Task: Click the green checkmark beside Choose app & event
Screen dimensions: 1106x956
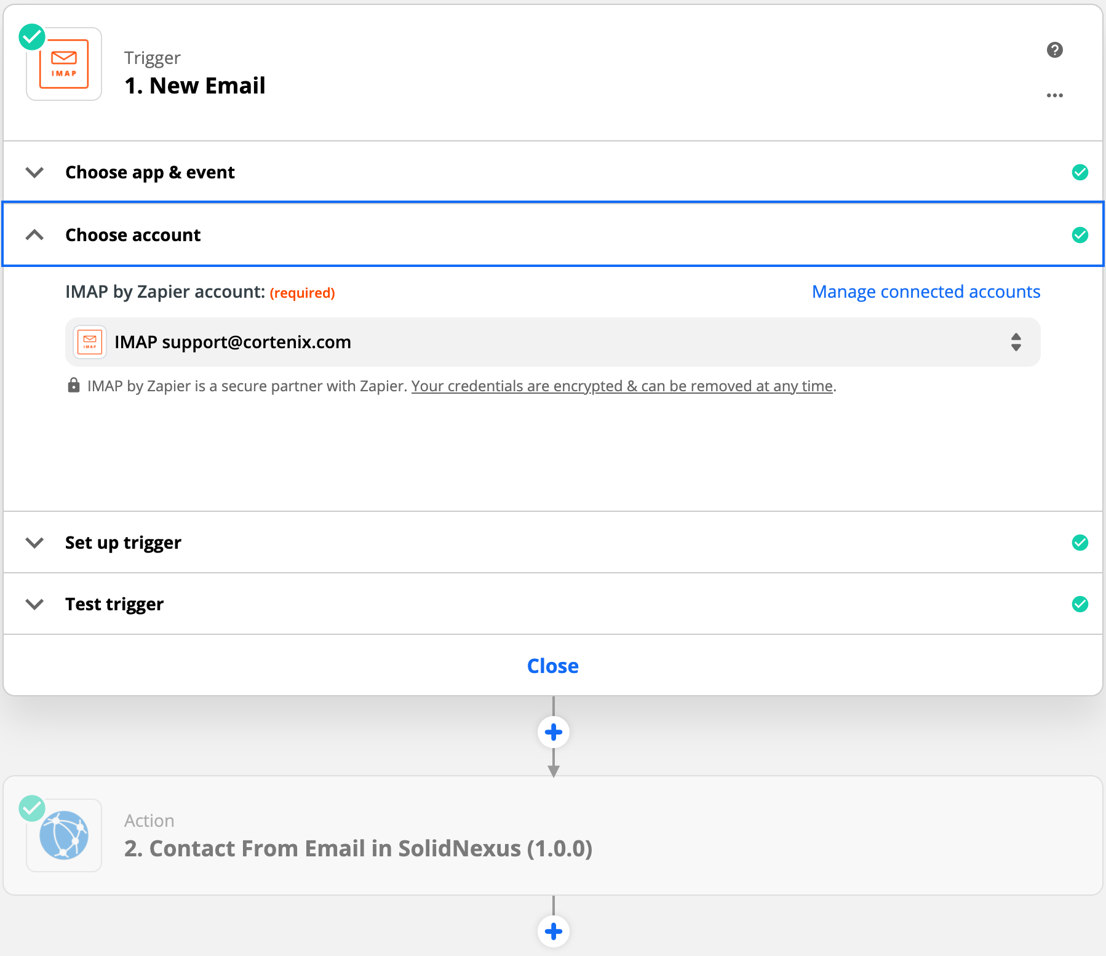Action: 1080,172
